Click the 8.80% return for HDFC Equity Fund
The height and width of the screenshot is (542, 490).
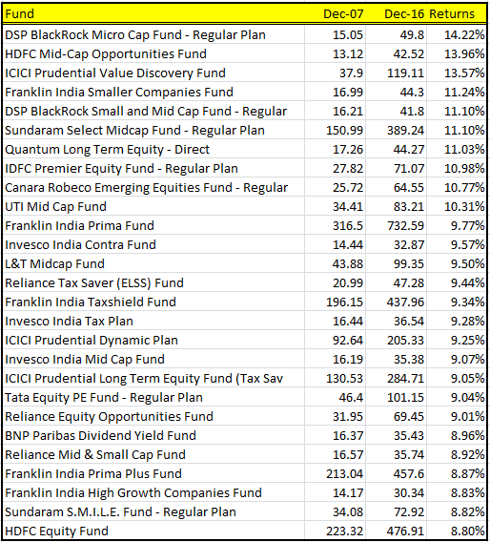[x=457, y=531]
